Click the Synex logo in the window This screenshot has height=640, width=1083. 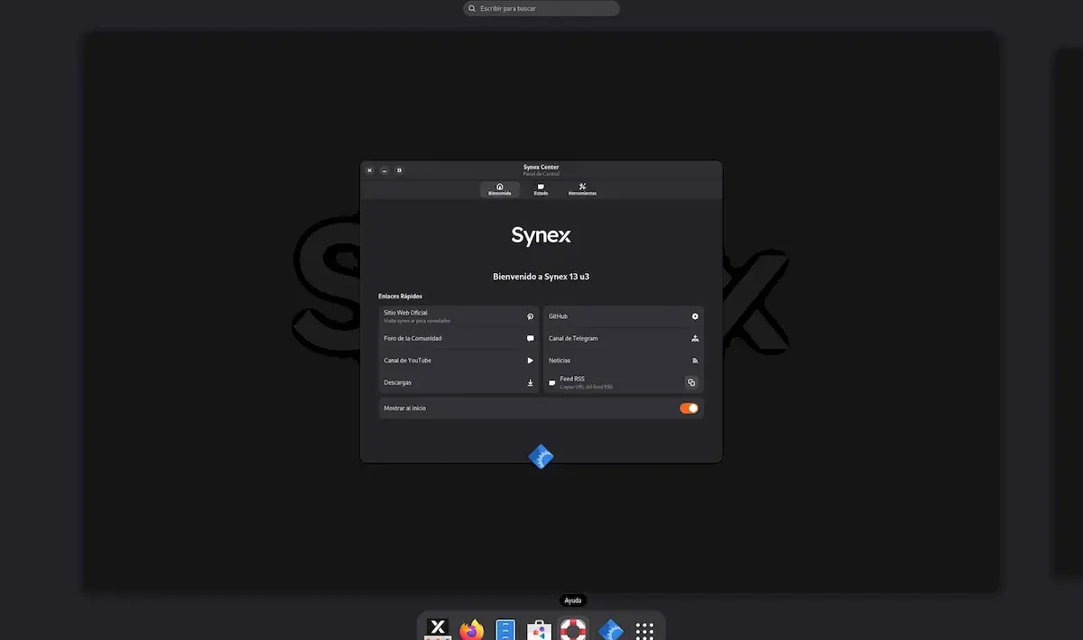click(x=541, y=235)
